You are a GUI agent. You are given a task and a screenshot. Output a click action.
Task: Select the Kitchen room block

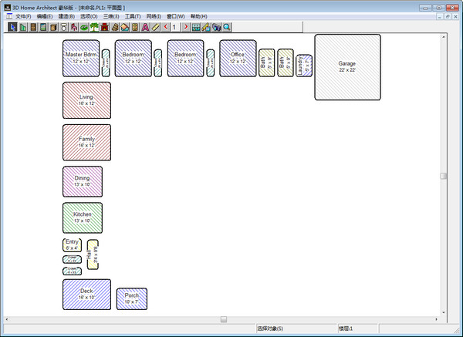click(x=82, y=217)
